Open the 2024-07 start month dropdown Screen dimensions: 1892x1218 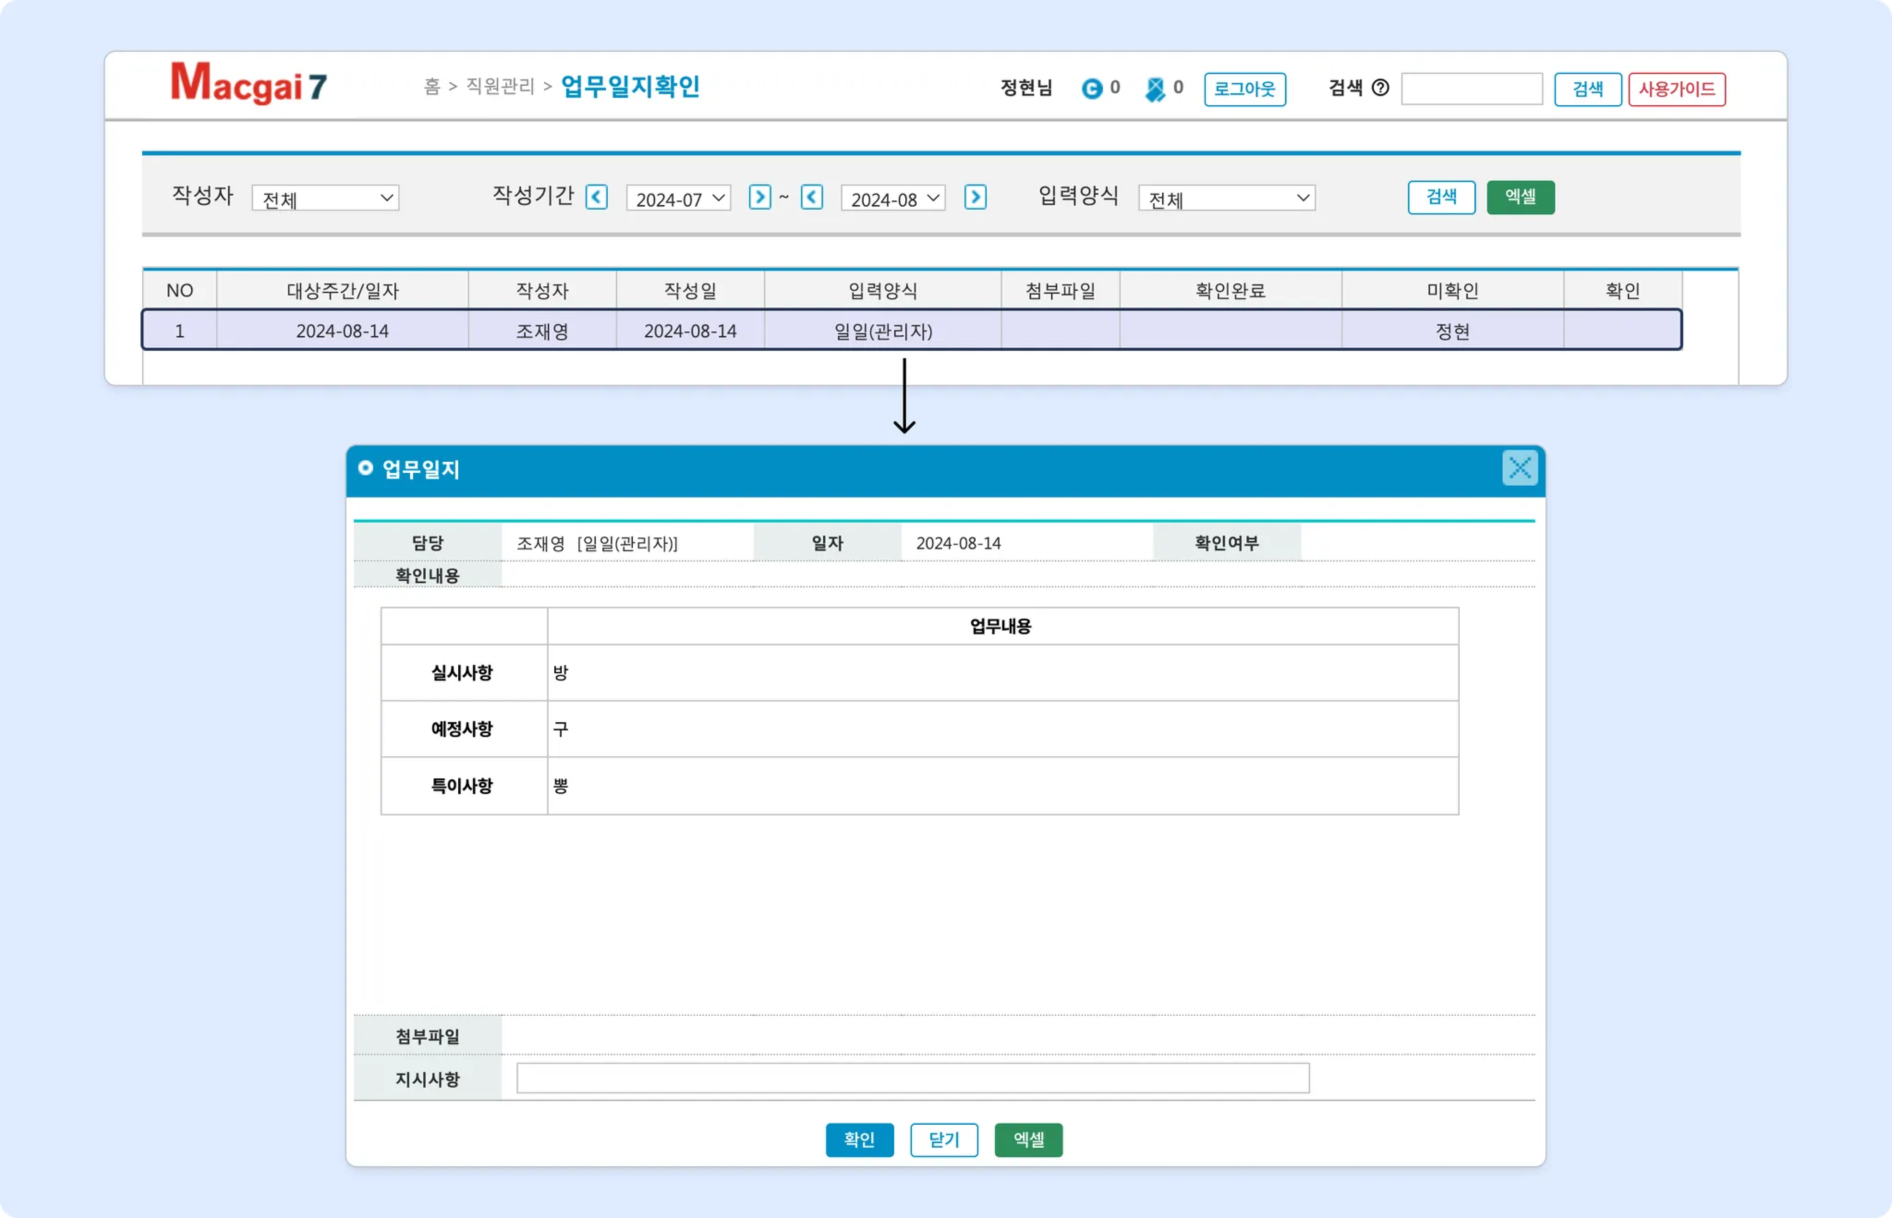[678, 199]
